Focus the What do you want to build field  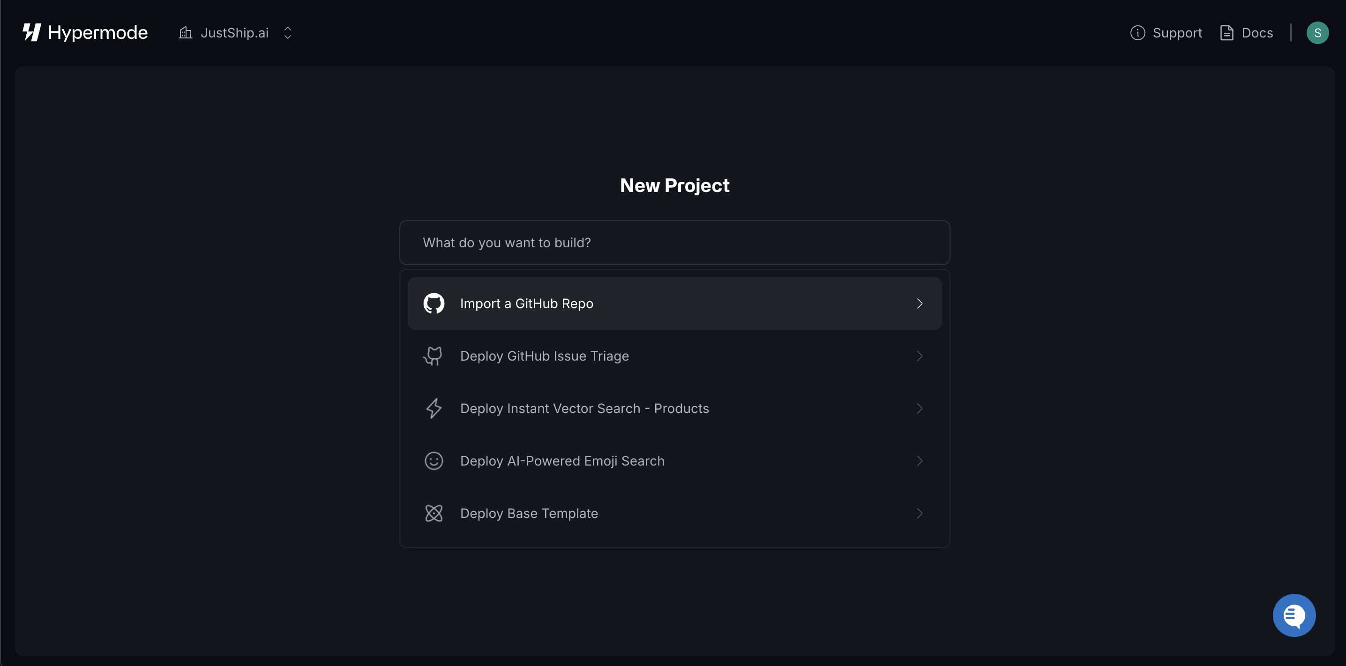click(674, 242)
